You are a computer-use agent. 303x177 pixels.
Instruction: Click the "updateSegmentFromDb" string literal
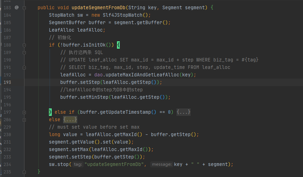116,165
